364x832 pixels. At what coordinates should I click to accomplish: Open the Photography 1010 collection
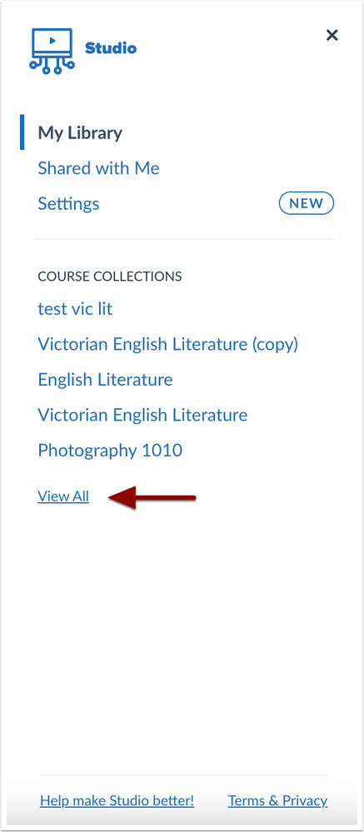coord(110,451)
